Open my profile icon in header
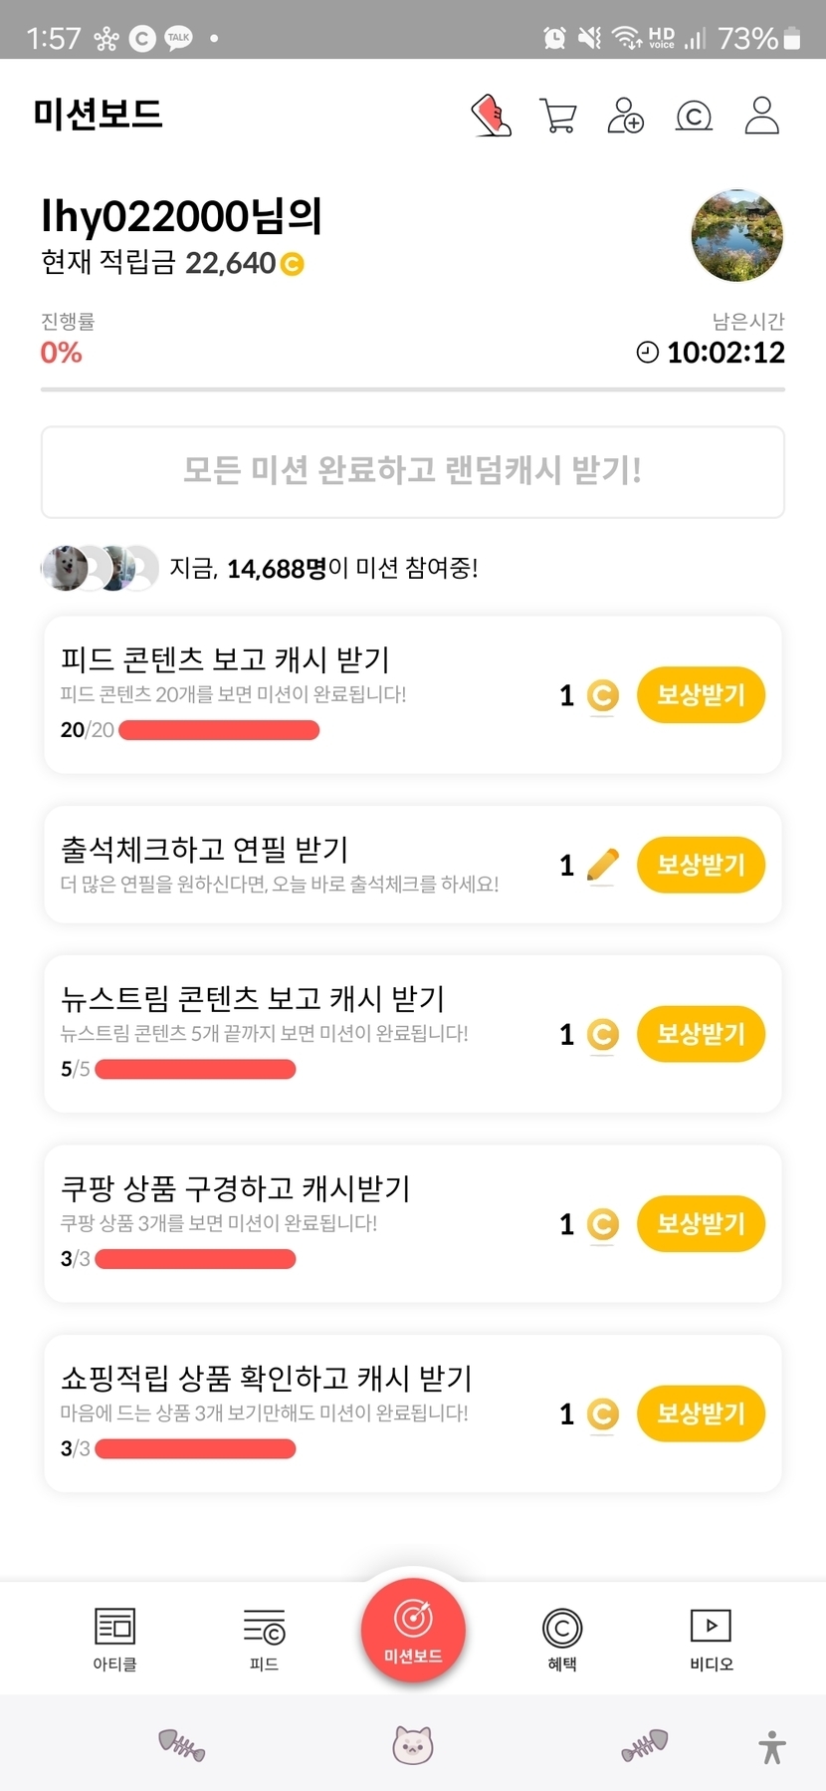Viewport: 826px width, 1791px height. 762,116
